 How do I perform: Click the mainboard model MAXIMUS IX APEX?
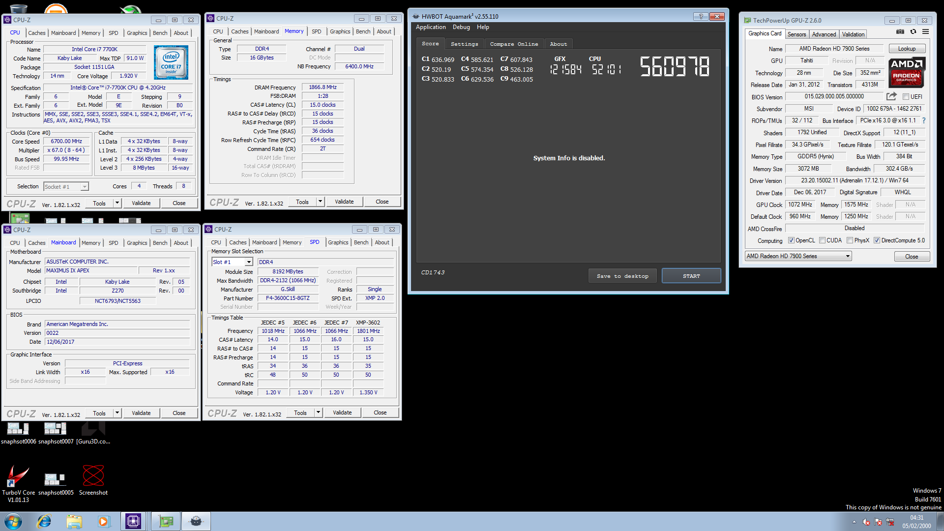coord(91,270)
